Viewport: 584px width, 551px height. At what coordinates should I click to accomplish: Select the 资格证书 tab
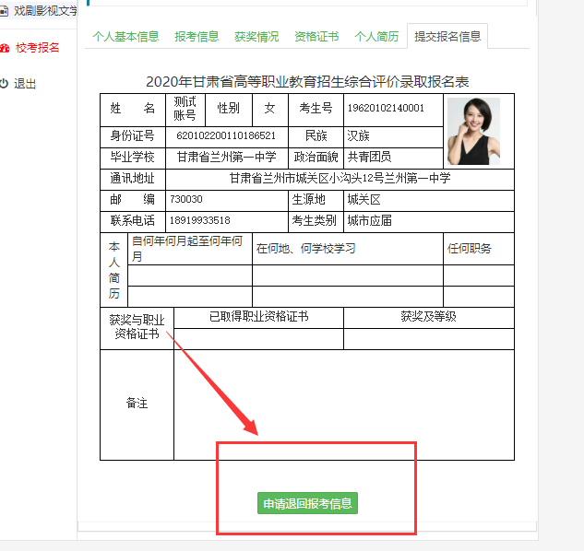316,37
